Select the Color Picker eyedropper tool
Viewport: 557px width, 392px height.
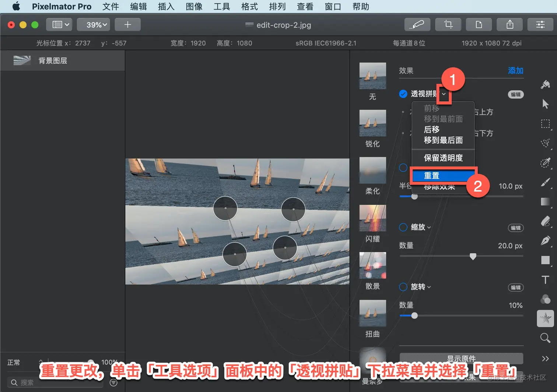click(x=545, y=163)
